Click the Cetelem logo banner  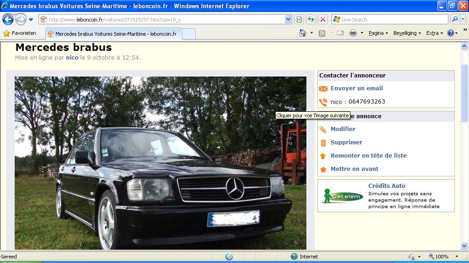343,196
